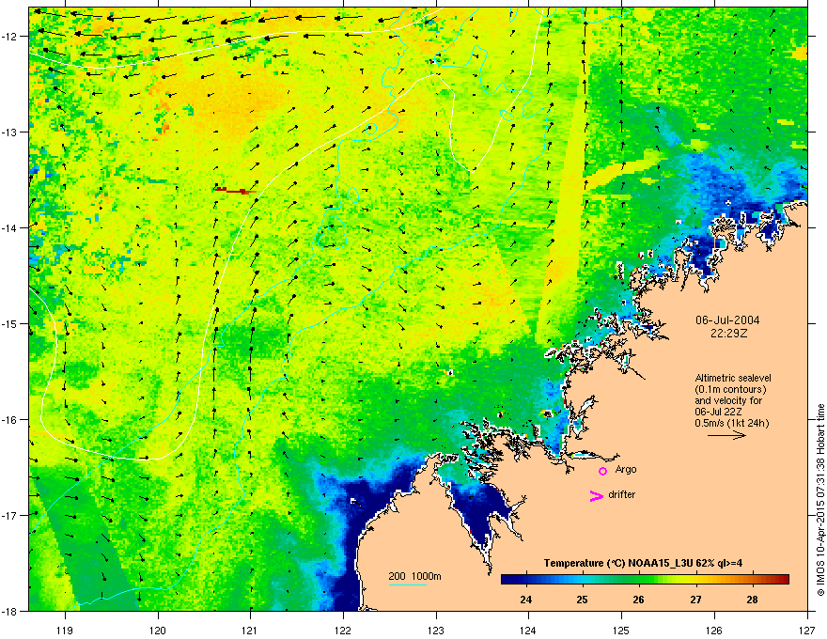The width and height of the screenshot is (827, 639).
Task: Click latitude axis label -13
Action: click(9, 132)
